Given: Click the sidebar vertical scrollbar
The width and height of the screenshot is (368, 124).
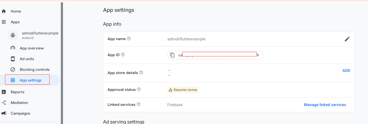Looking at the screenshot, I should pos(62,53).
